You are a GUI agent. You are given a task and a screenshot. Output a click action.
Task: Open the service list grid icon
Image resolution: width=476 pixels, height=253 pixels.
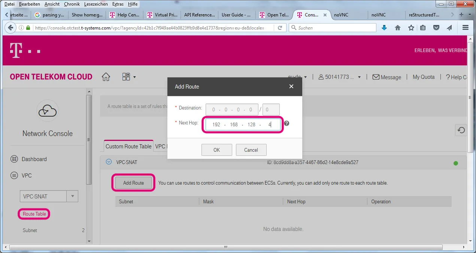click(126, 77)
